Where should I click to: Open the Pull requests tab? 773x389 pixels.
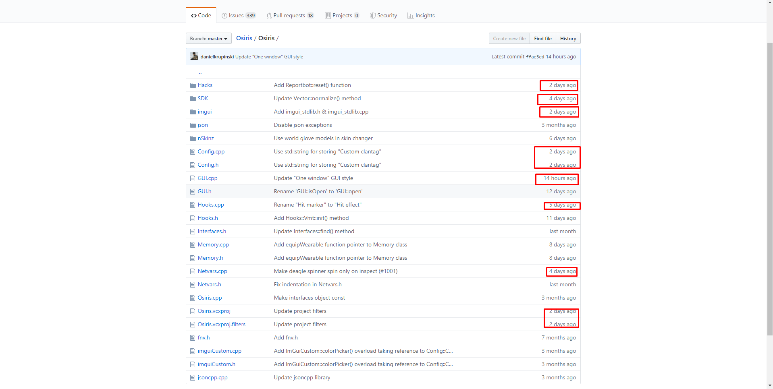click(290, 15)
